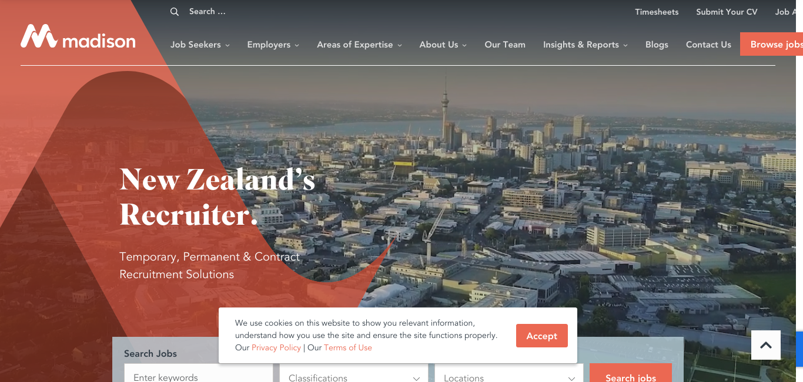803x382 pixels.
Task: Open the Terms of Use link
Action: [x=348, y=347]
